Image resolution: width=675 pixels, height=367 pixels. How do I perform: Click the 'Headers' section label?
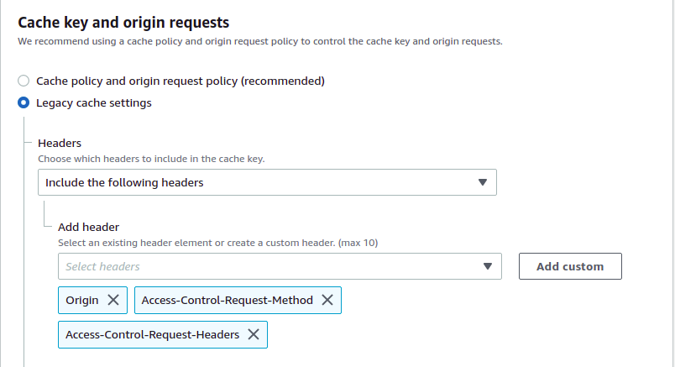(60, 144)
